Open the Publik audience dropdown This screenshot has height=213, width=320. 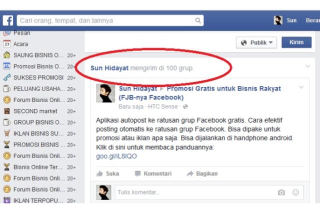pos(256,42)
